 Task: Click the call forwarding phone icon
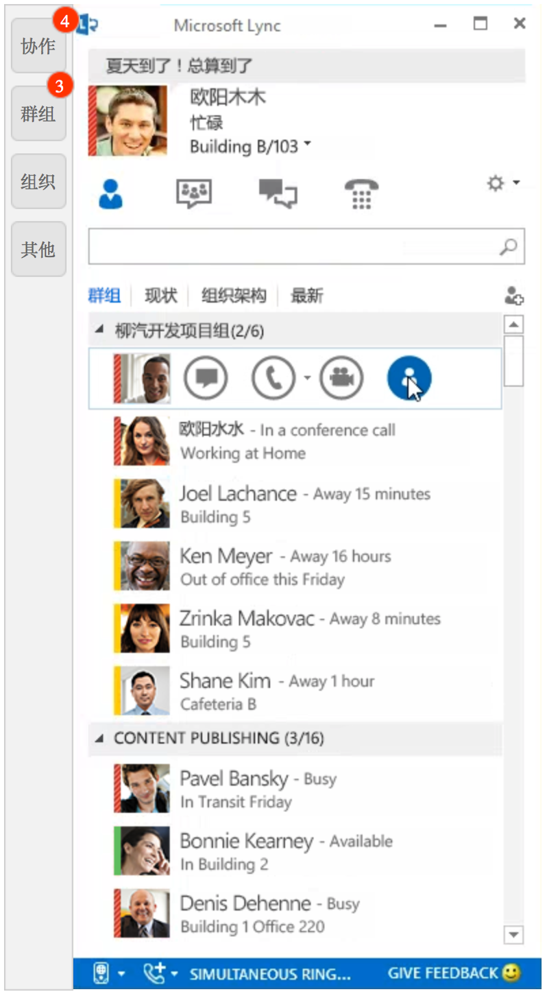154,973
